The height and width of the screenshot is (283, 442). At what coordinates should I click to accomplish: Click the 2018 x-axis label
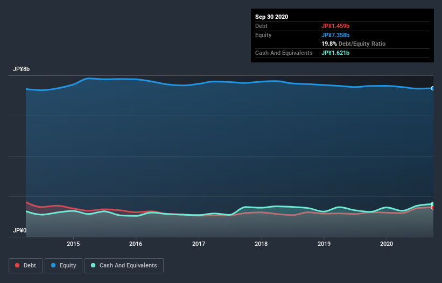(261, 244)
